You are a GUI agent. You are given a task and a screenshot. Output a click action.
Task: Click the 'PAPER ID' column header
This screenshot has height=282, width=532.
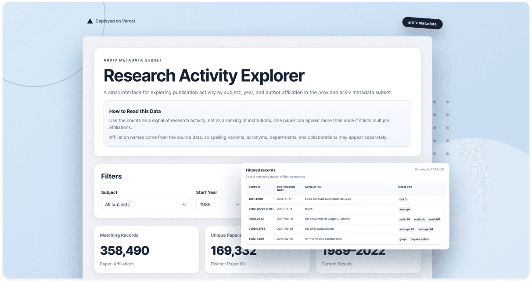coord(255,187)
